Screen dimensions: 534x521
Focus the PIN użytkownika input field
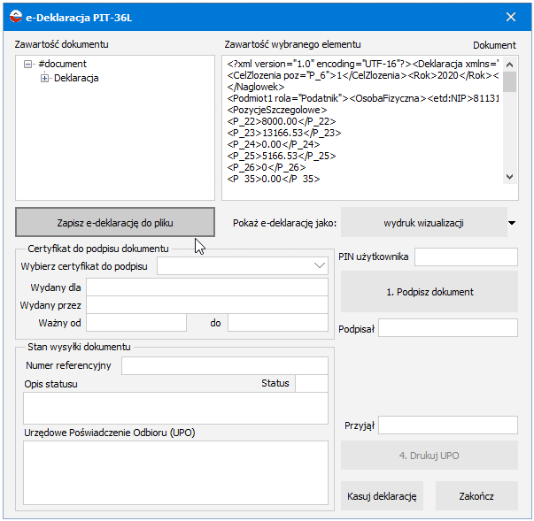[466, 257]
